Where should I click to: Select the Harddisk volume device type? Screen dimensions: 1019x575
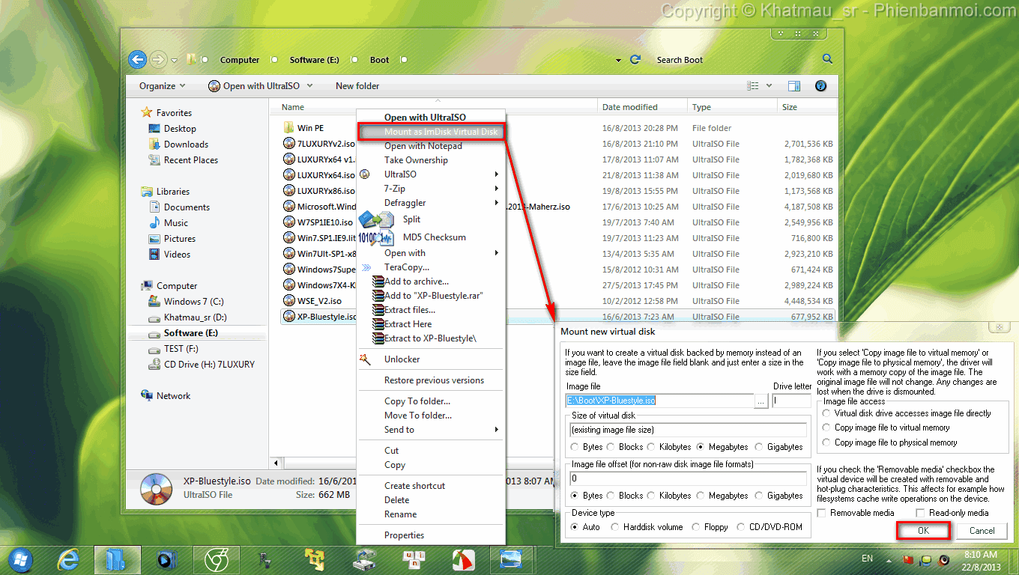tap(615, 527)
